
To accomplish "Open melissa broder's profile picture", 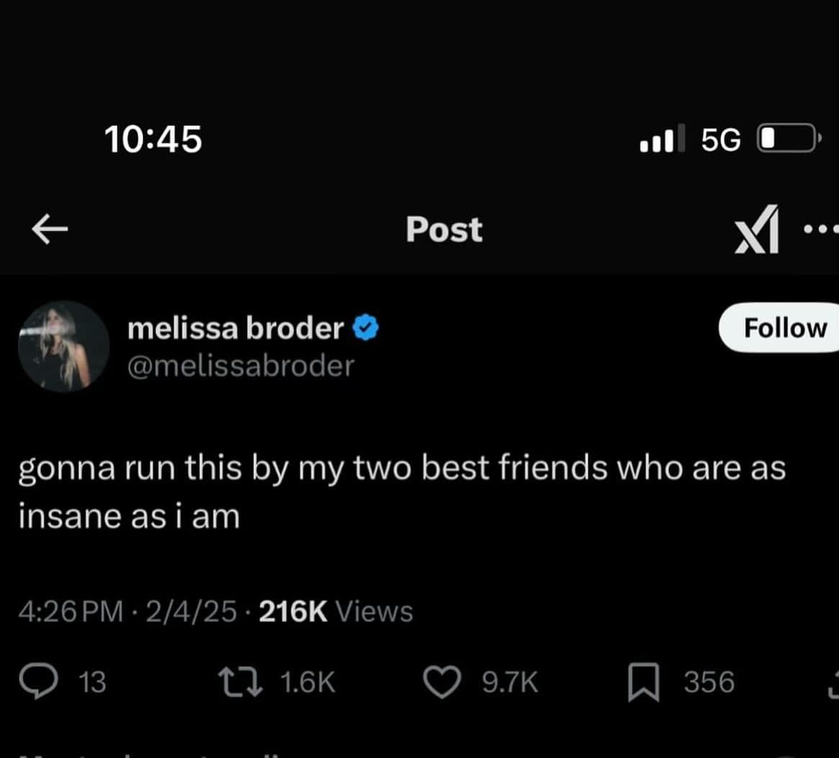I will click(63, 346).
